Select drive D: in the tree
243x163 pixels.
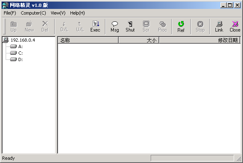click(20, 59)
